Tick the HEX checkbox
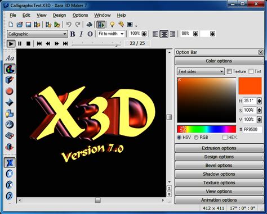Viewport: 267px width, 214px height. (225, 137)
